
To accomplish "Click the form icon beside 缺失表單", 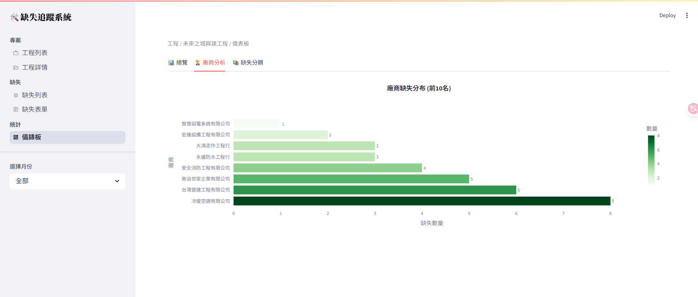I will click(x=16, y=109).
